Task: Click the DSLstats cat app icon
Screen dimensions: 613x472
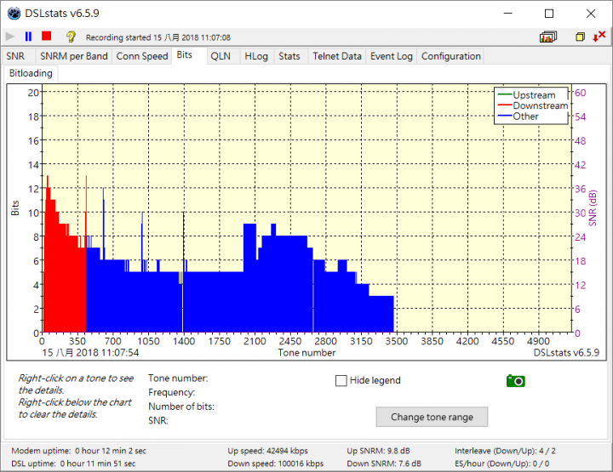Action: pos(14,14)
